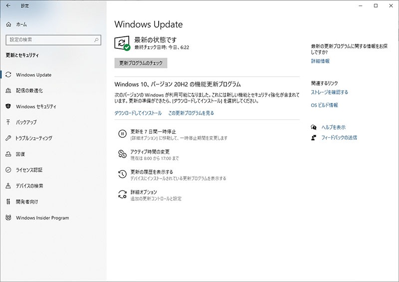This screenshot has width=399, height=282.
Task: Click the history icon for 更新の履歴
Action: (122, 174)
